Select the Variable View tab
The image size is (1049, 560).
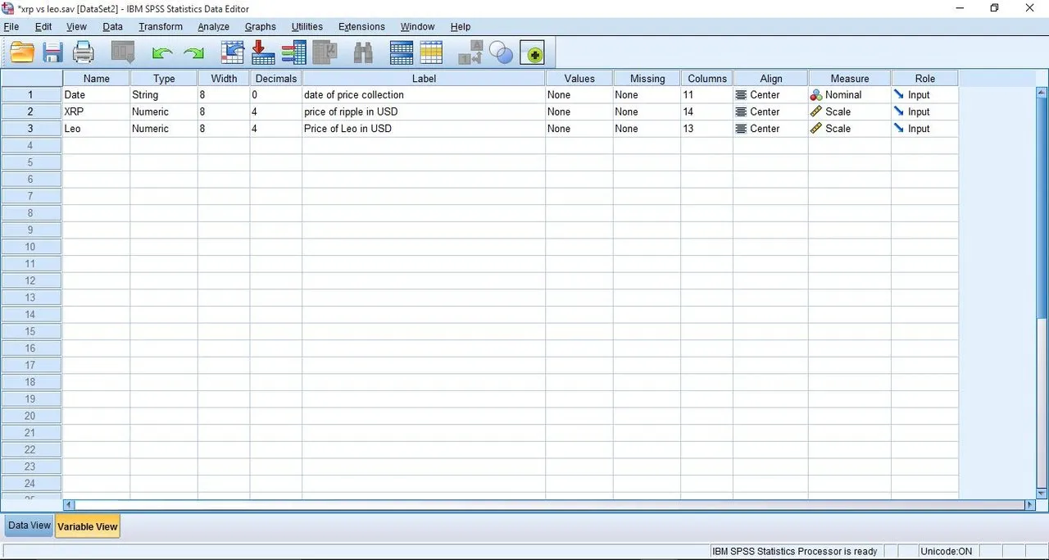(x=87, y=526)
